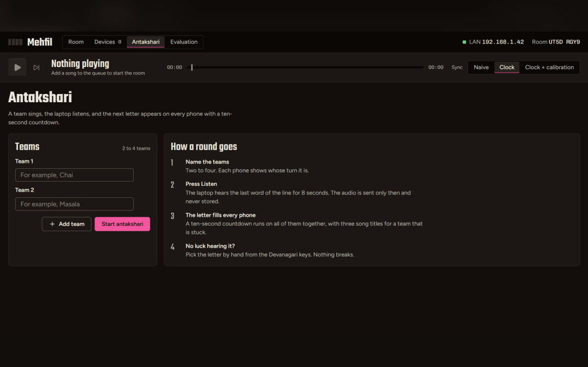Click the room code UT5D RGY9
The image size is (588, 367).
click(564, 42)
